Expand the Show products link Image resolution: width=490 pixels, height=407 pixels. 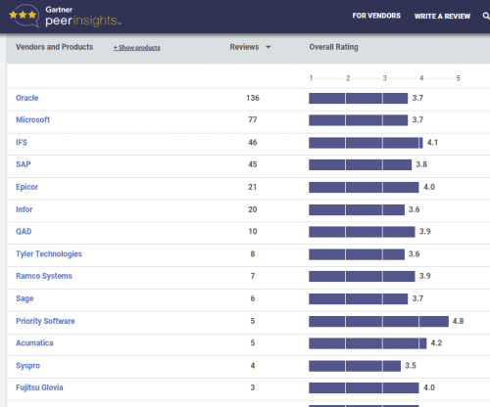[137, 48]
